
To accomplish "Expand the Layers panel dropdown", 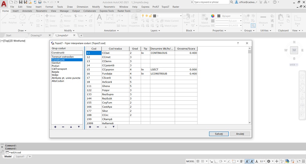I will [x=155, y=31].
